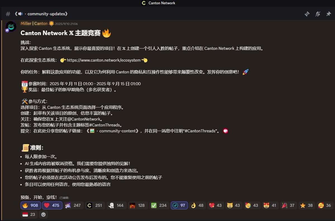Screen dimensions: 335x221
Task: Click the '发帖' line with #CantonThreads
Action: [x=71, y=125]
